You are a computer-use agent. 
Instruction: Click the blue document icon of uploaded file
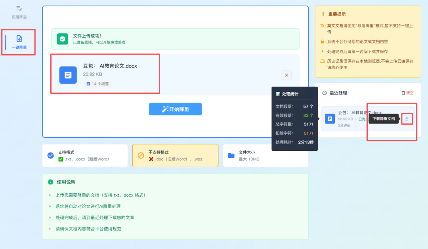(68, 75)
